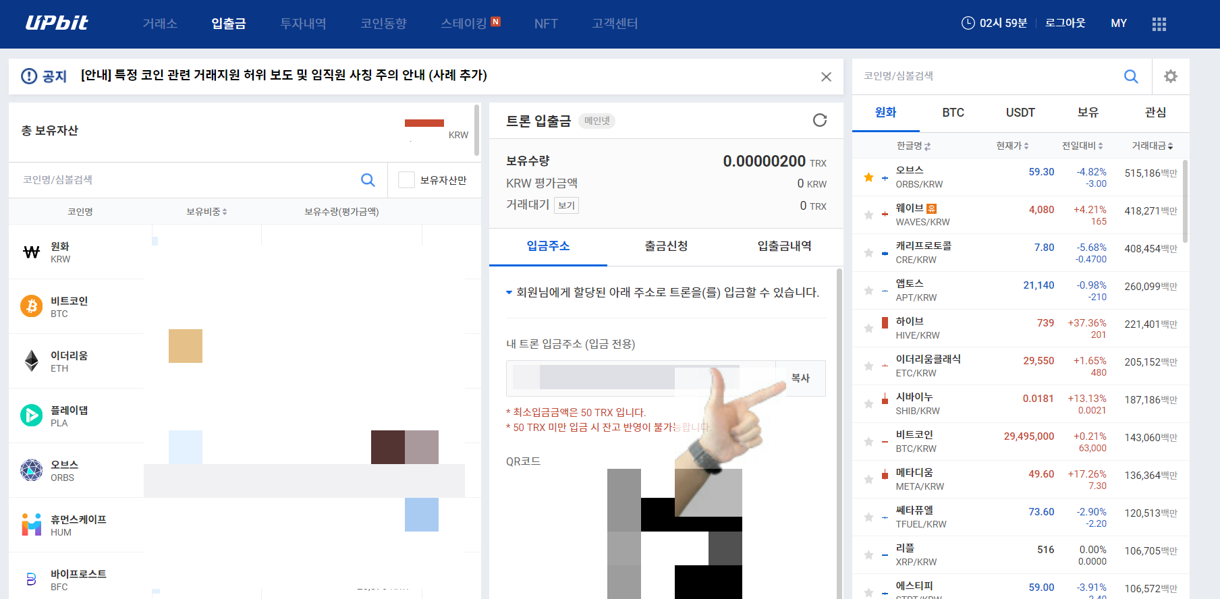Switch to the 입금주소 tab
This screenshot has height=599, width=1220.
point(548,246)
